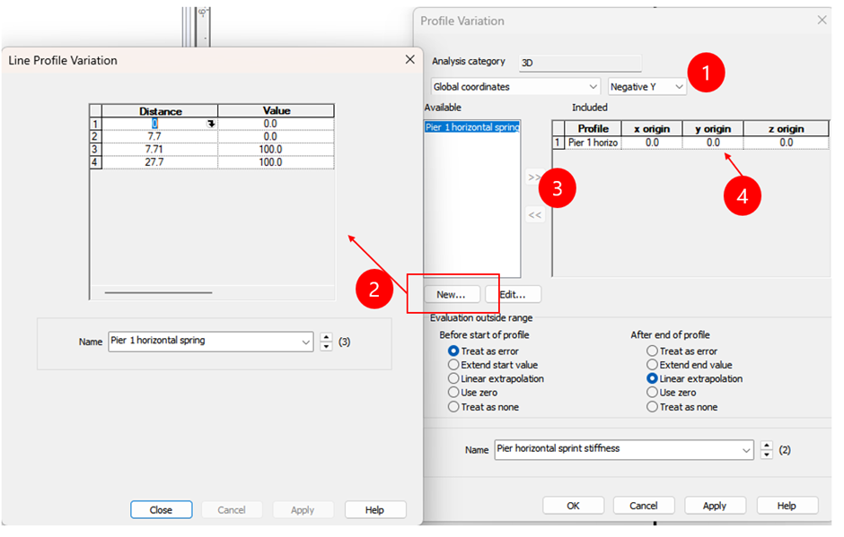Click the << remove profile arrow button

534,215
